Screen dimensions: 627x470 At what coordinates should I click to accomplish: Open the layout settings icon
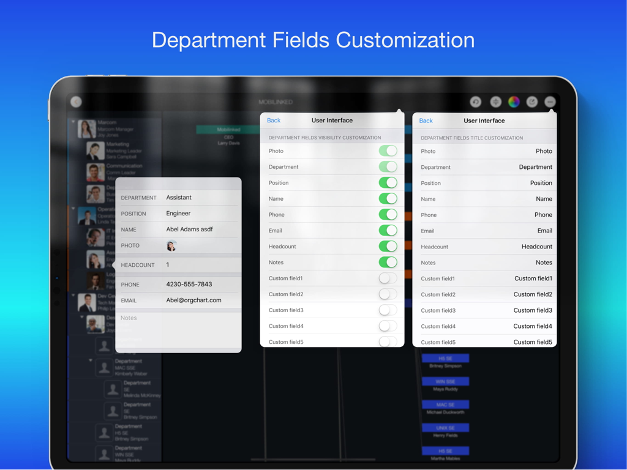(496, 102)
